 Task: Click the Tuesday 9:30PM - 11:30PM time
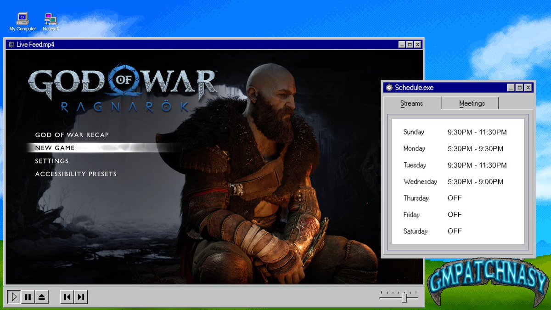coord(477,165)
